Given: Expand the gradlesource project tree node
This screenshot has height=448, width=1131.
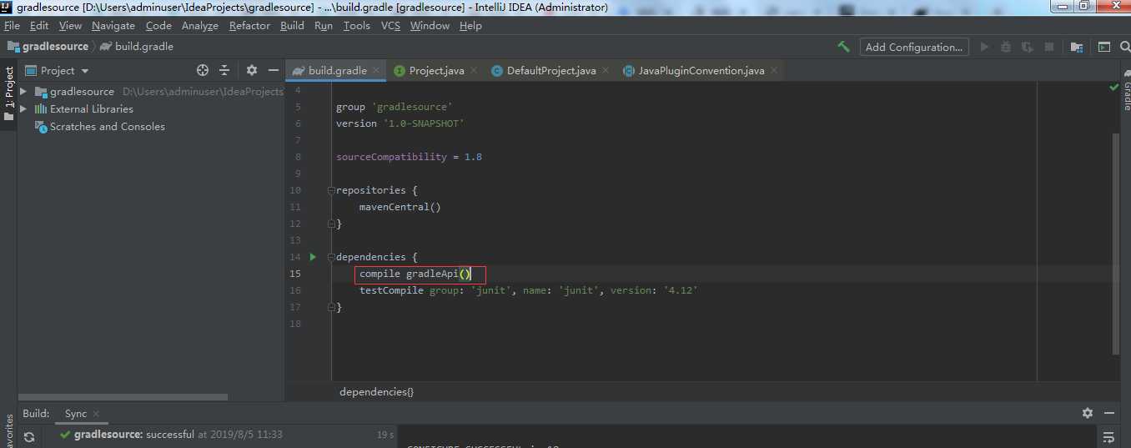Looking at the screenshot, I should (23, 92).
